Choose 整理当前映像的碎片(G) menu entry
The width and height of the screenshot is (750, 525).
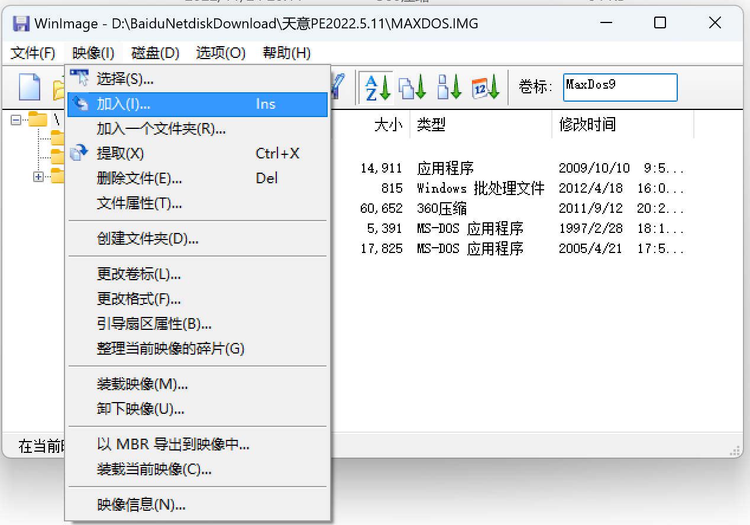pos(198,349)
